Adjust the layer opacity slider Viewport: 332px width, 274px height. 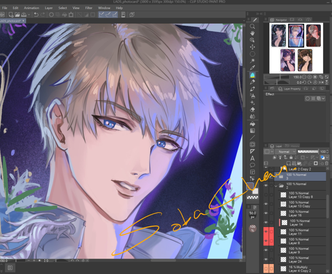[x=308, y=151]
